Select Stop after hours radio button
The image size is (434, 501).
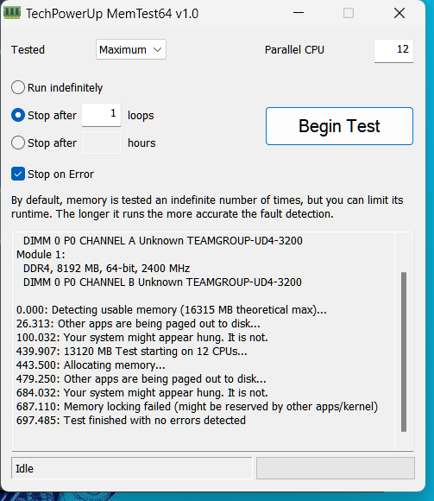click(x=18, y=143)
